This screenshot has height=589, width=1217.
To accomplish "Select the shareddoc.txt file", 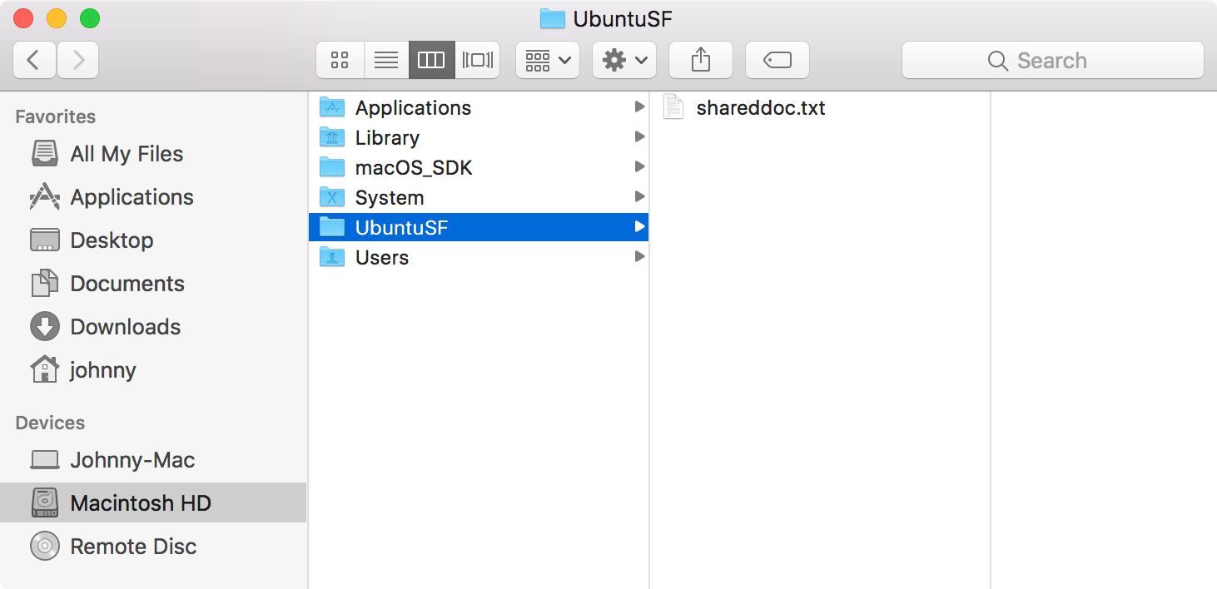I will tap(820, 107).
